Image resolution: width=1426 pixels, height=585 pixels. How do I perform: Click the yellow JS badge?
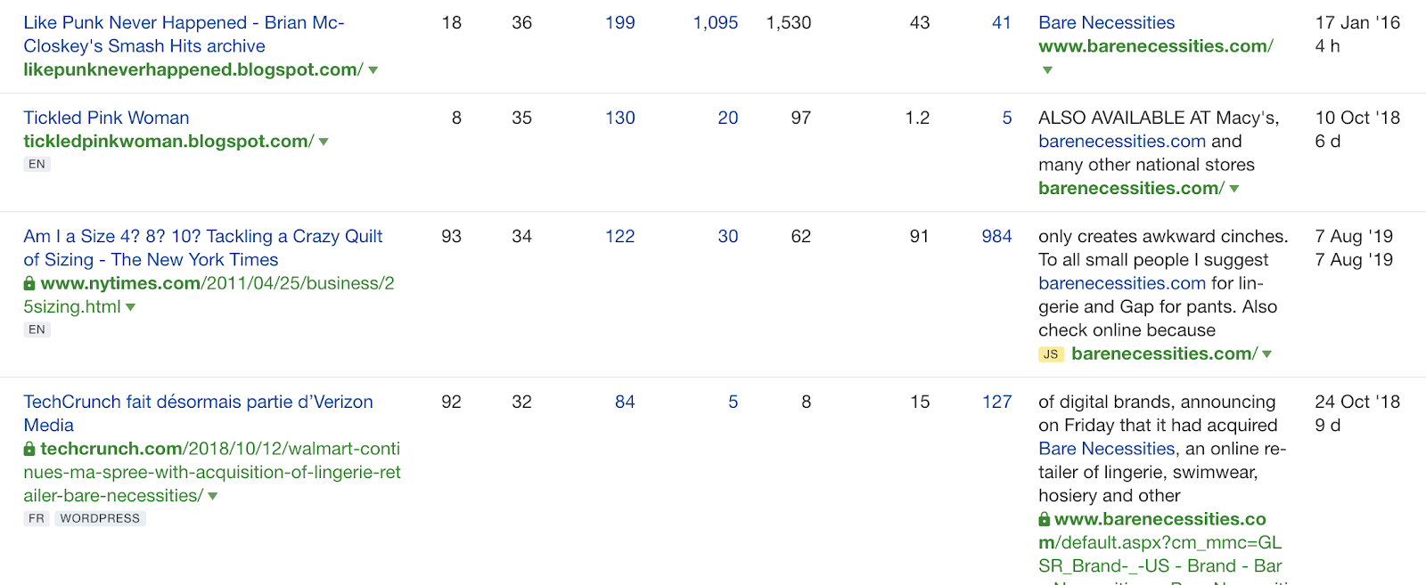(x=1051, y=354)
